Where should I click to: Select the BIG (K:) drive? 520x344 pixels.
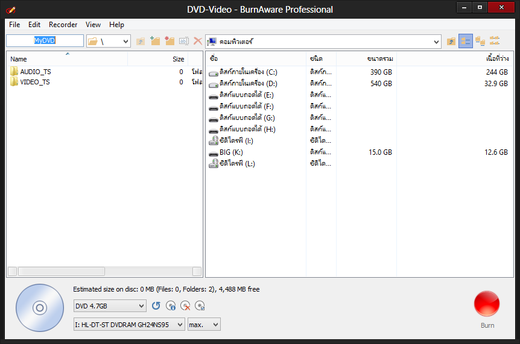[226, 152]
